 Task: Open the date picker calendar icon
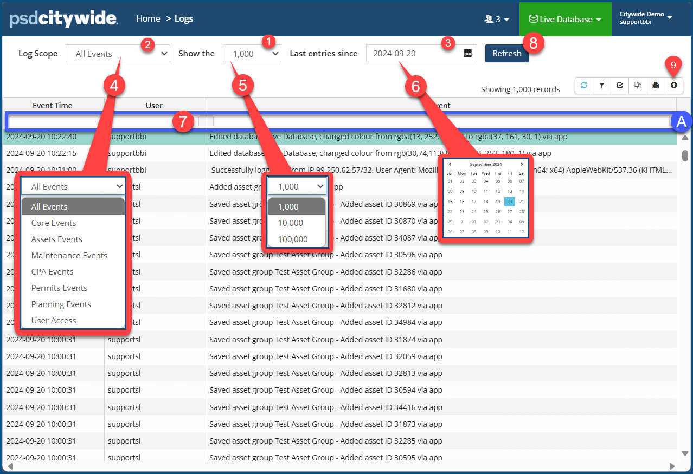[x=468, y=54]
